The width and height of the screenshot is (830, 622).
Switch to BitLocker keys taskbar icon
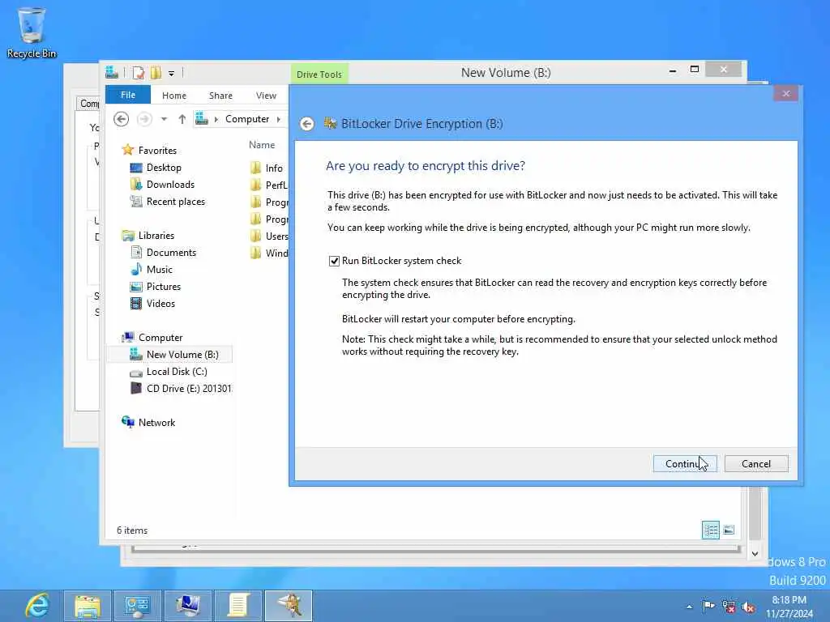(x=289, y=606)
